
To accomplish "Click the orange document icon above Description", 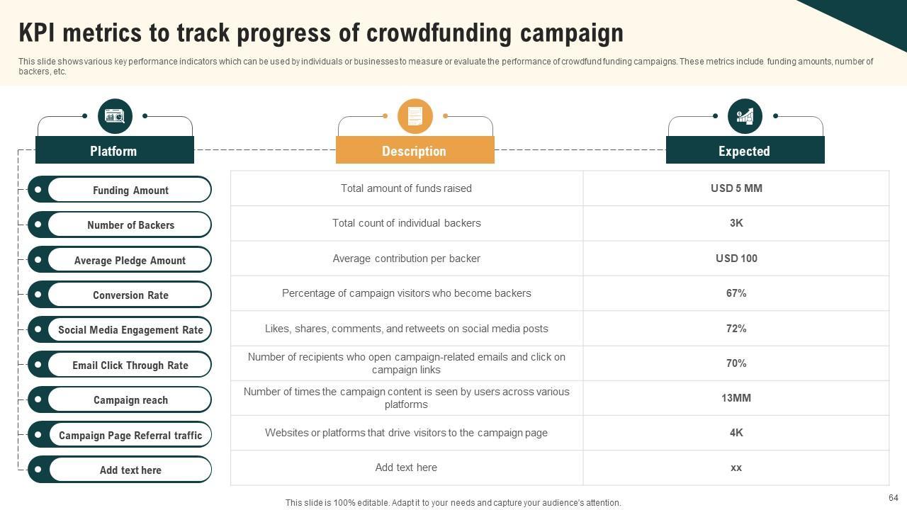I will 415,116.
